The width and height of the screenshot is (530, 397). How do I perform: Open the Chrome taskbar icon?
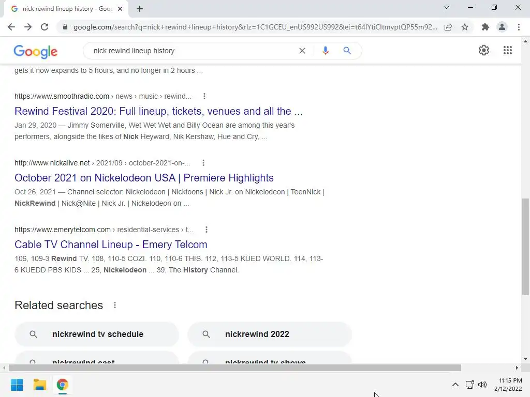(62, 385)
